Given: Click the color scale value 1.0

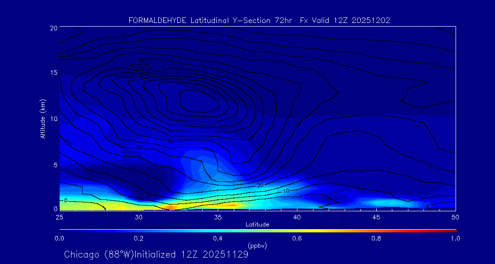Looking at the screenshot, I should pyautogui.click(x=455, y=238).
